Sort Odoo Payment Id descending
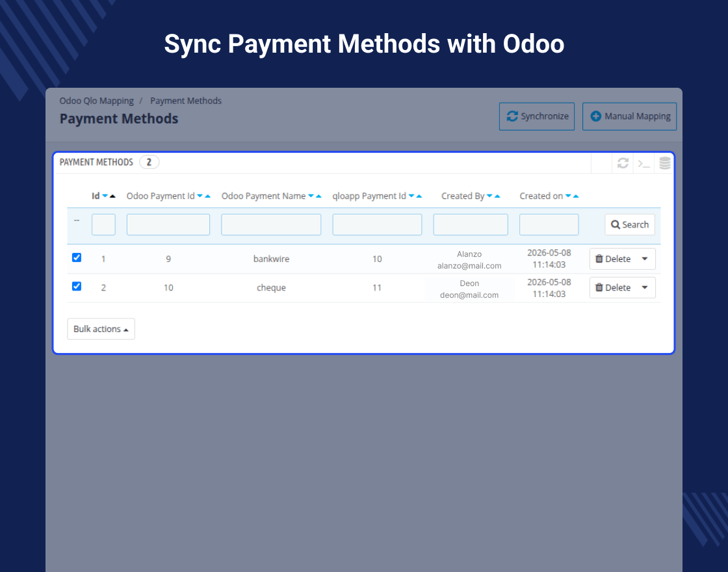The image size is (728, 572). (x=200, y=196)
